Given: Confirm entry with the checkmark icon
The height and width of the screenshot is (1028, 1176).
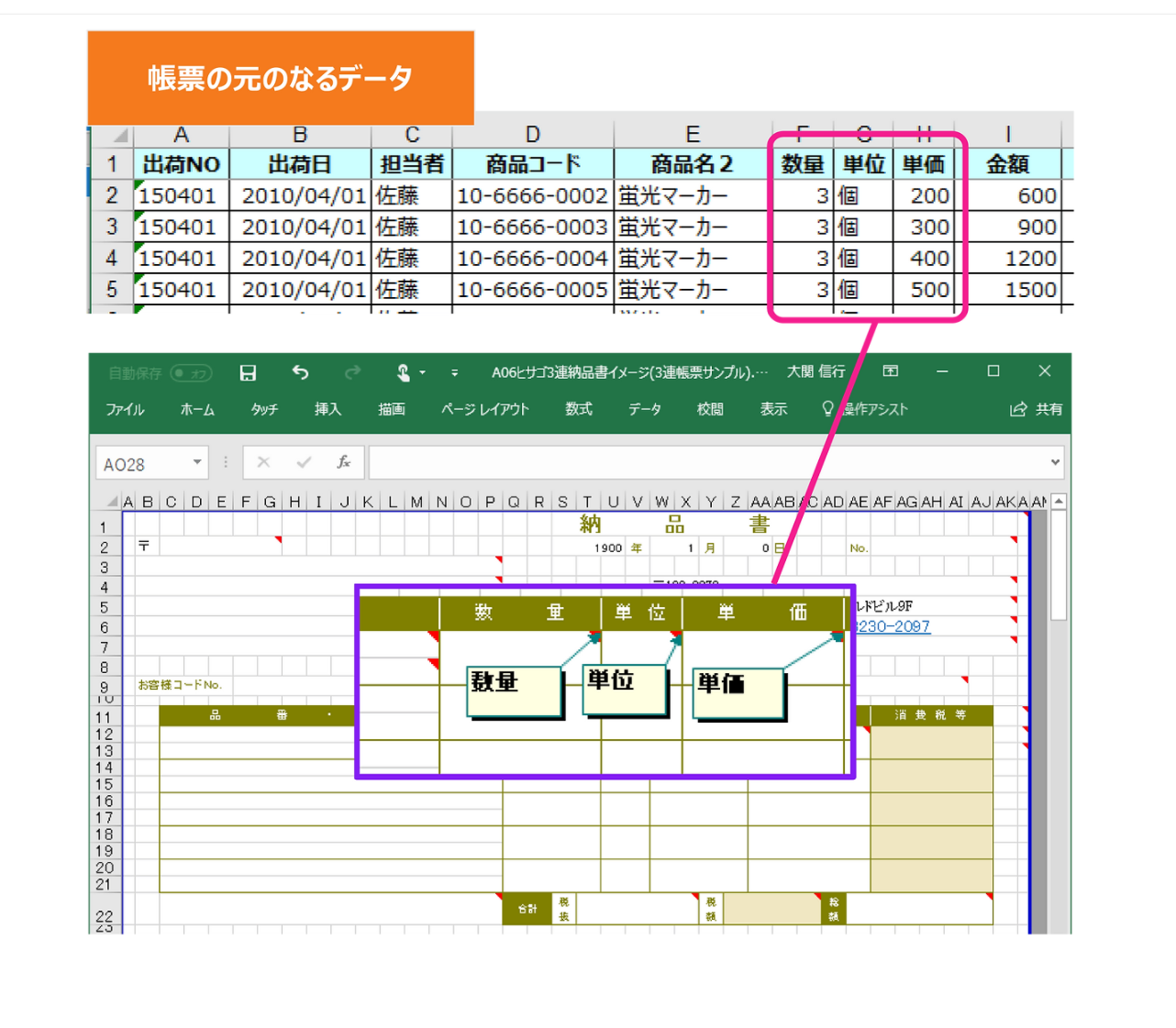Looking at the screenshot, I should pos(303,462).
